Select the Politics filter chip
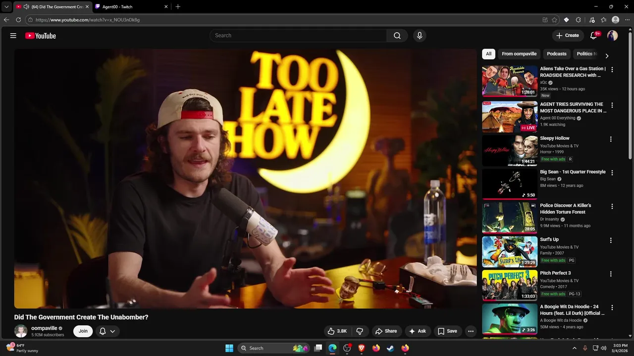The height and width of the screenshot is (356, 634). point(586,54)
